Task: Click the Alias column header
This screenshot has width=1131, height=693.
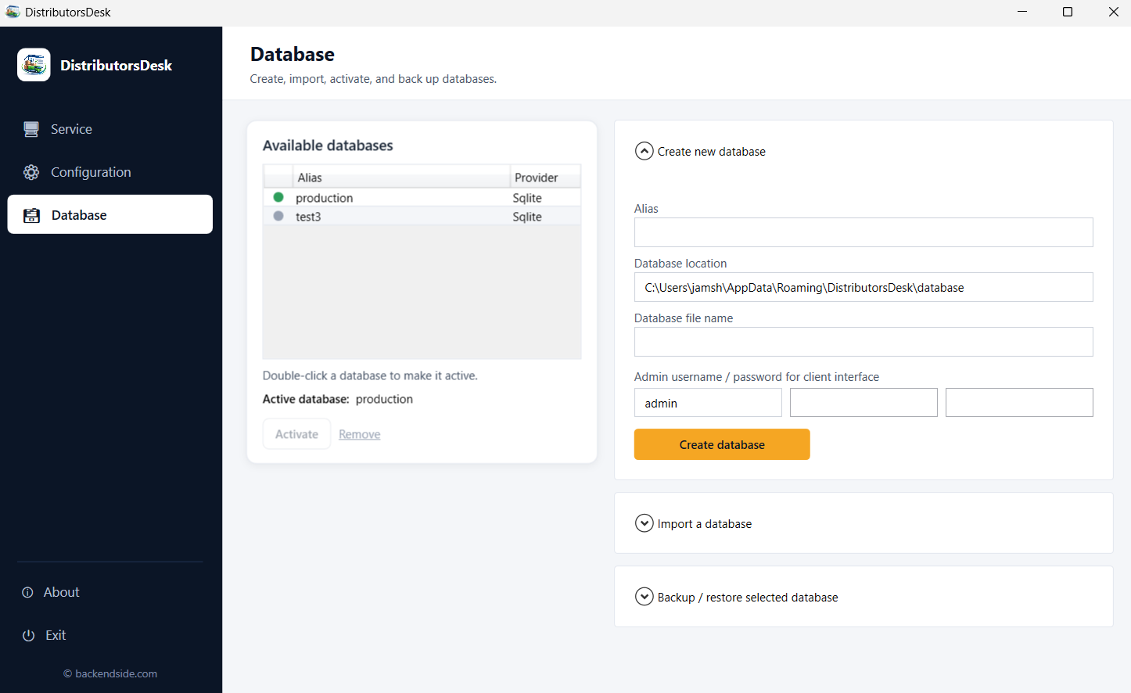Action: (x=401, y=178)
